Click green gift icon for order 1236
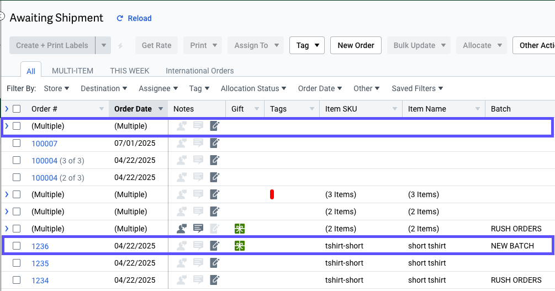 click(x=240, y=246)
